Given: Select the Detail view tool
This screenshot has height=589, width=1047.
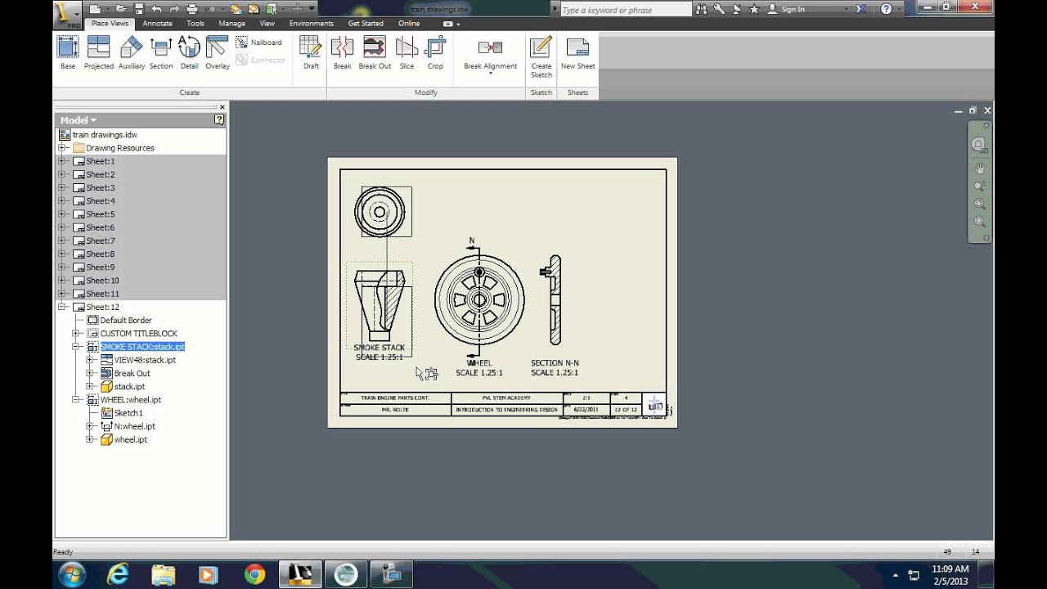Looking at the screenshot, I should tap(189, 53).
